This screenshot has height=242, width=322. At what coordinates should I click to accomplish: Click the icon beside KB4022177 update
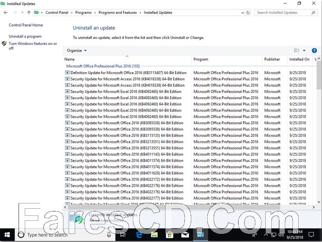[67, 198]
